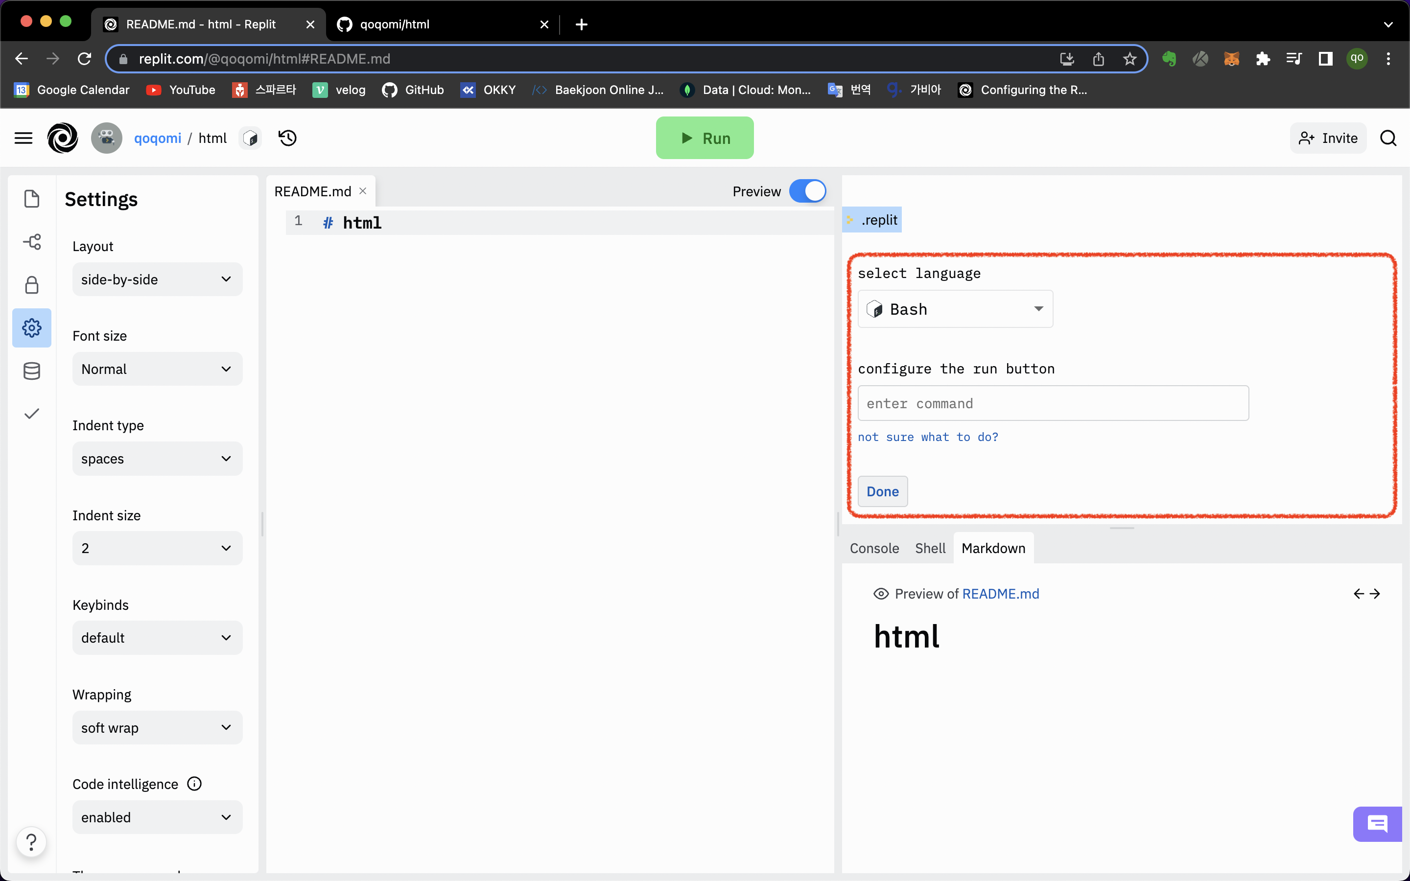Click the 'not sure what to do?' link
This screenshot has height=881, width=1410.
[x=928, y=437]
